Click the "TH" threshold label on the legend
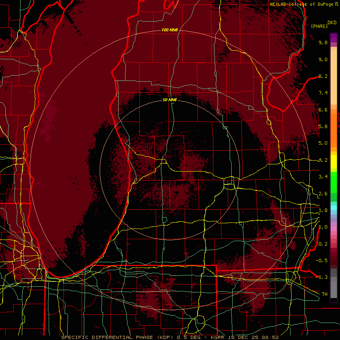 pos(325,294)
